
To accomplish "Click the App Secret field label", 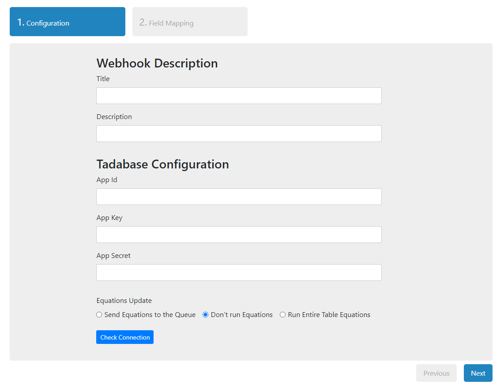I will click(x=113, y=256).
